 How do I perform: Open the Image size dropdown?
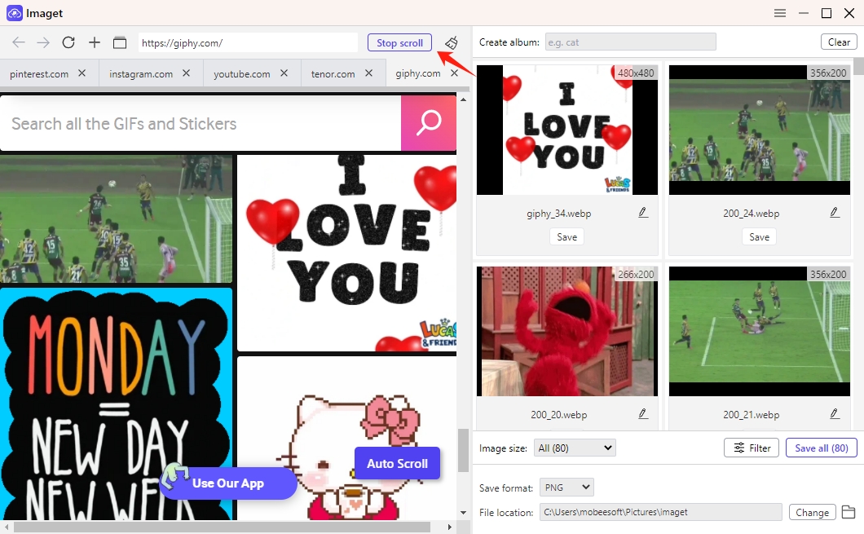(x=575, y=448)
